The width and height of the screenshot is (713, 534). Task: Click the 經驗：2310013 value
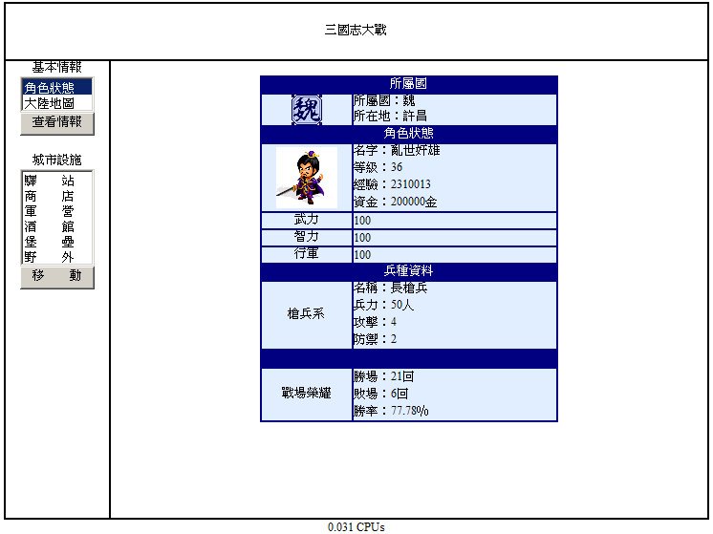coord(392,184)
